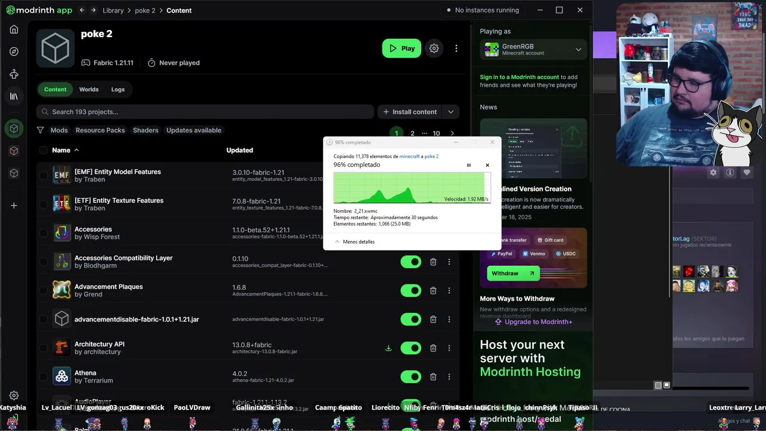Open the poke 2 instance more-options menu

pyautogui.click(x=456, y=48)
